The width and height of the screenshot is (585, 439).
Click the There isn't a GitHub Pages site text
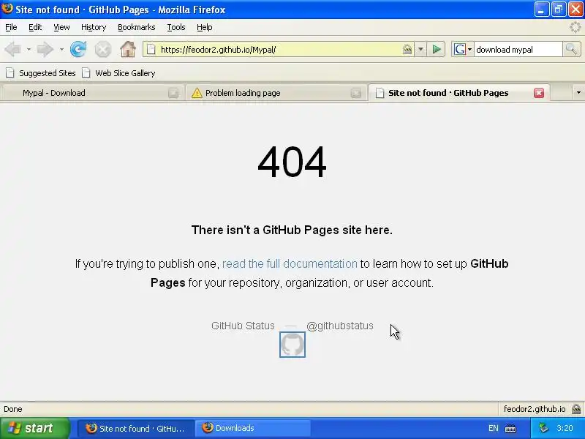292,230
